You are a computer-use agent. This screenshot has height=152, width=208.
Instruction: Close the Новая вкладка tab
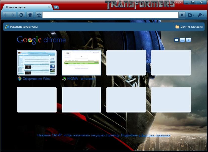click(49, 8)
